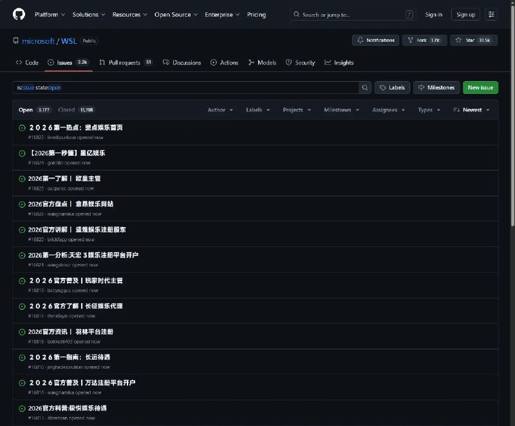Image resolution: width=515 pixels, height=426 pixels.
Task: Open the Milestones filter dropdown in list header
Action: point(341,110)
